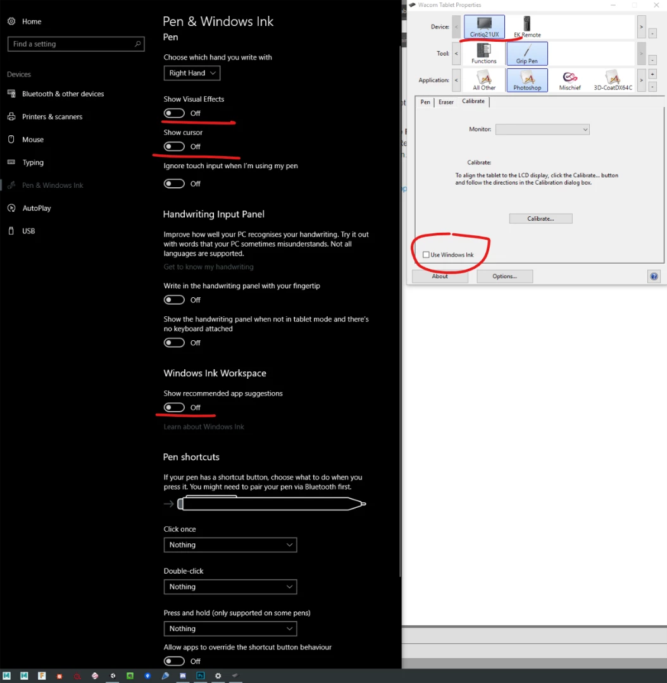This screenshot has height=683, width=667.
Task: Switch to the Eraser tab
Action: [446, 102]
